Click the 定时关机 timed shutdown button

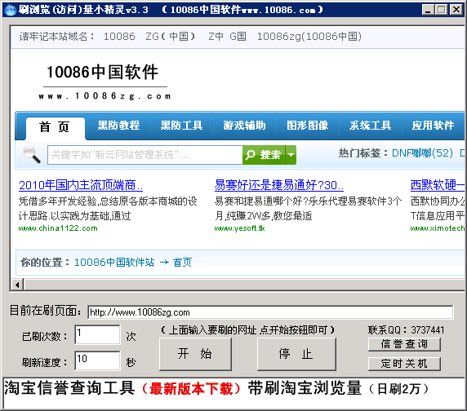pyautogui.click(x=404, y=364)
